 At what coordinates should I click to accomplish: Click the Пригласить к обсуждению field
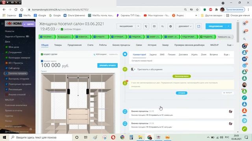point(182,69)
